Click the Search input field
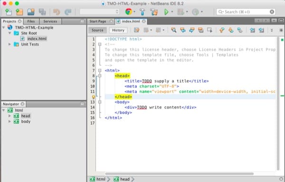 point(246,12)
